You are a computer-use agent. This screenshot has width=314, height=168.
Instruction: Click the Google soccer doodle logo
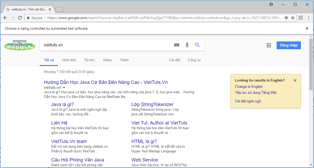click(19, 45)
